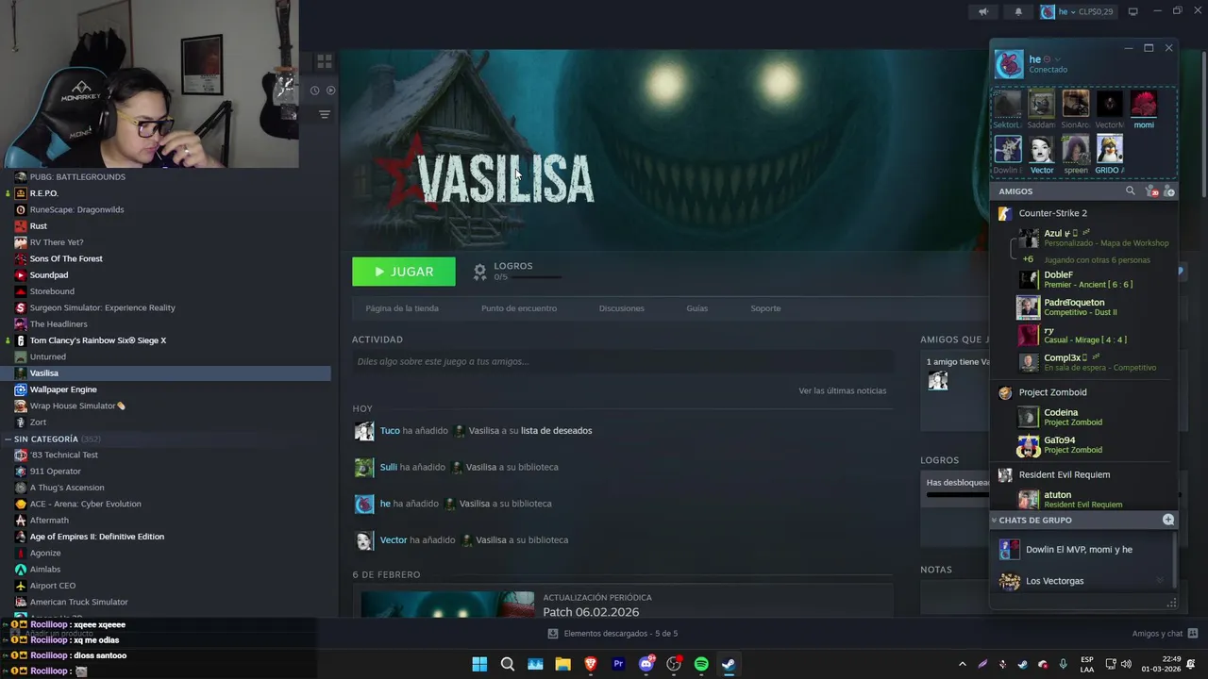Open Vasilisa LOGROS achievements icon
Image resolution: width=1208 pixels, height=679 pixels.
(x=479, y=272)
